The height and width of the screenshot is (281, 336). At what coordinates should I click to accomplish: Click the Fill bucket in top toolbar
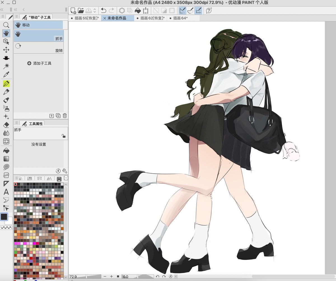pyautogui.click(x=137, y=11)
